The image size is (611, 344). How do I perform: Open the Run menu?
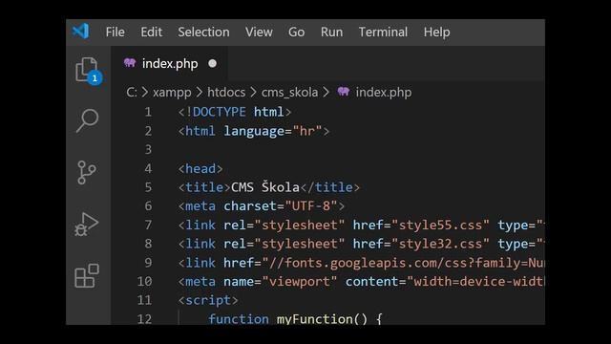click(331, 32)
